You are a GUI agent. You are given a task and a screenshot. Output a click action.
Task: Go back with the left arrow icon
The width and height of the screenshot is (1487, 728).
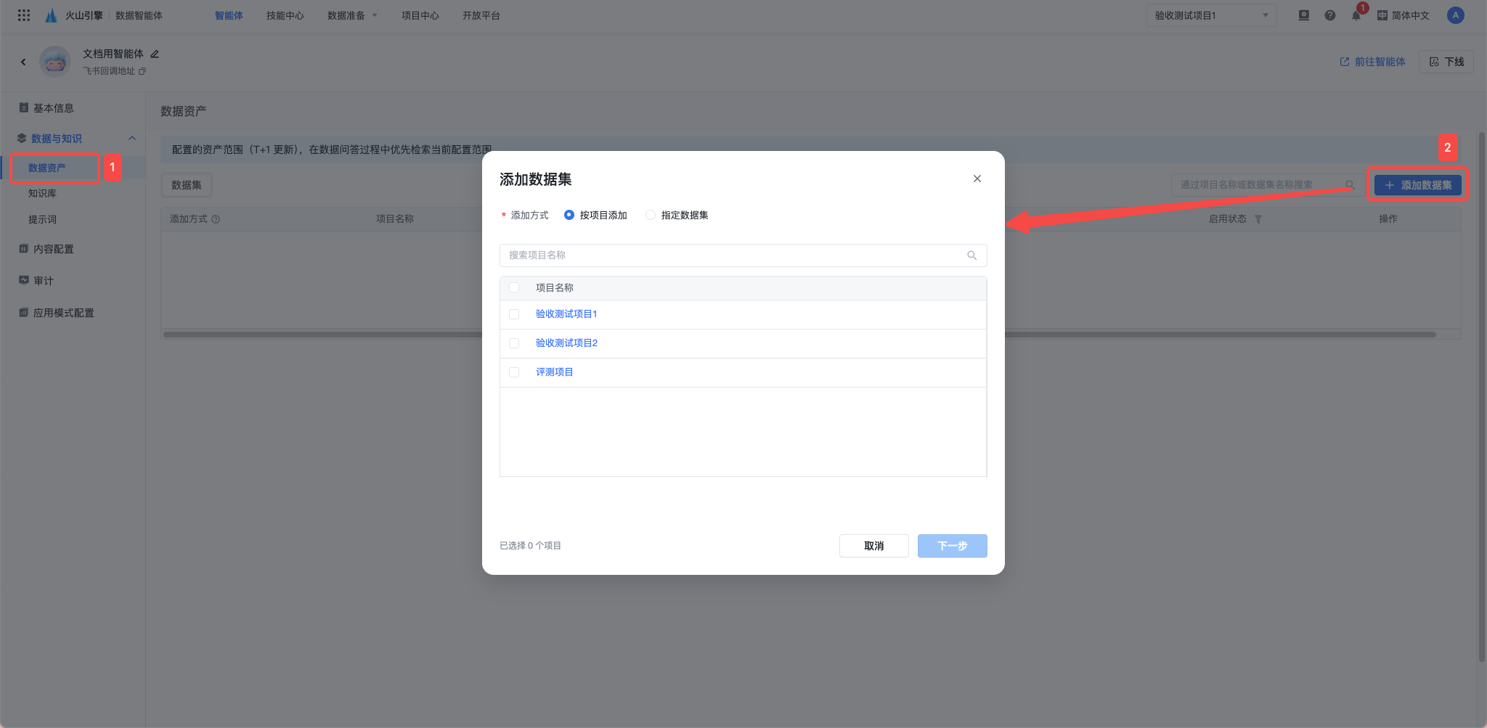23,62
